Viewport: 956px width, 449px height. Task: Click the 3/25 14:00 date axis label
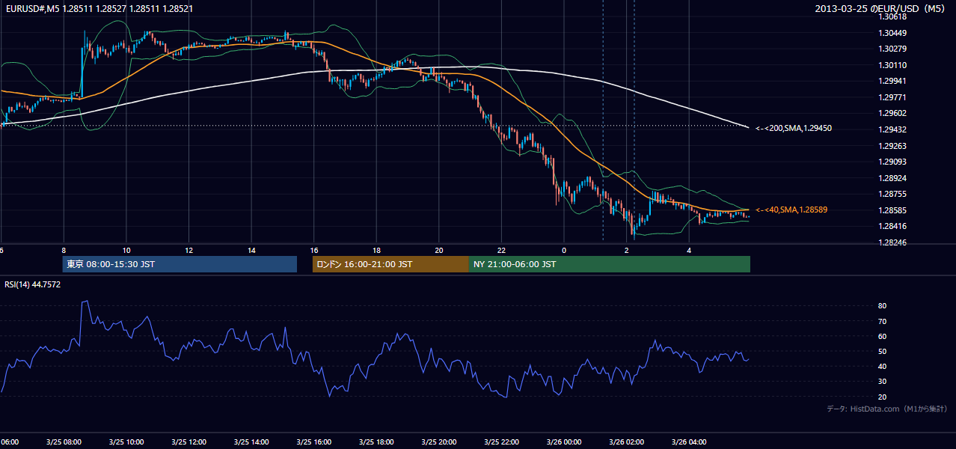point(251,442)
